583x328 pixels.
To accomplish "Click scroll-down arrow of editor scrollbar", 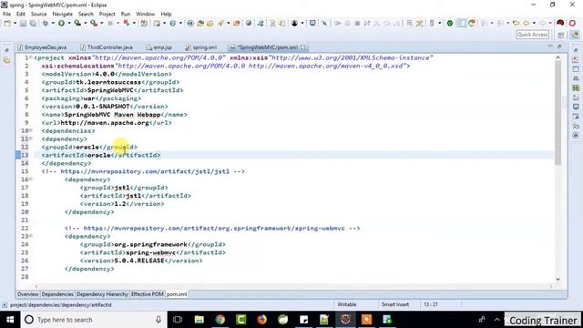I will click(x=557, y=280).
